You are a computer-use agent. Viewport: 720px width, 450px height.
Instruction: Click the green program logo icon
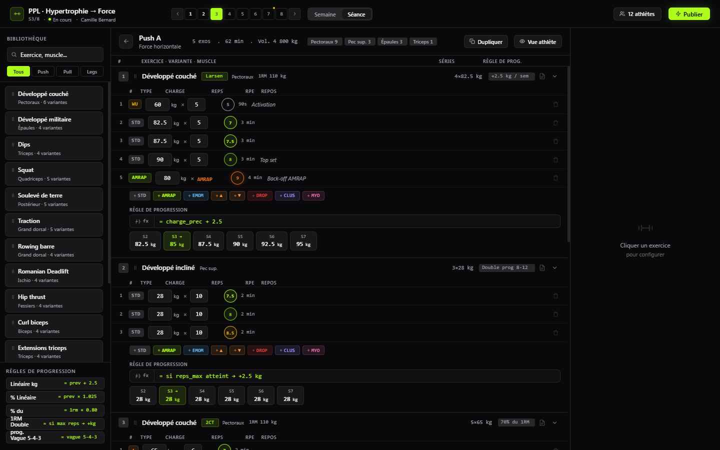[17, 14]
